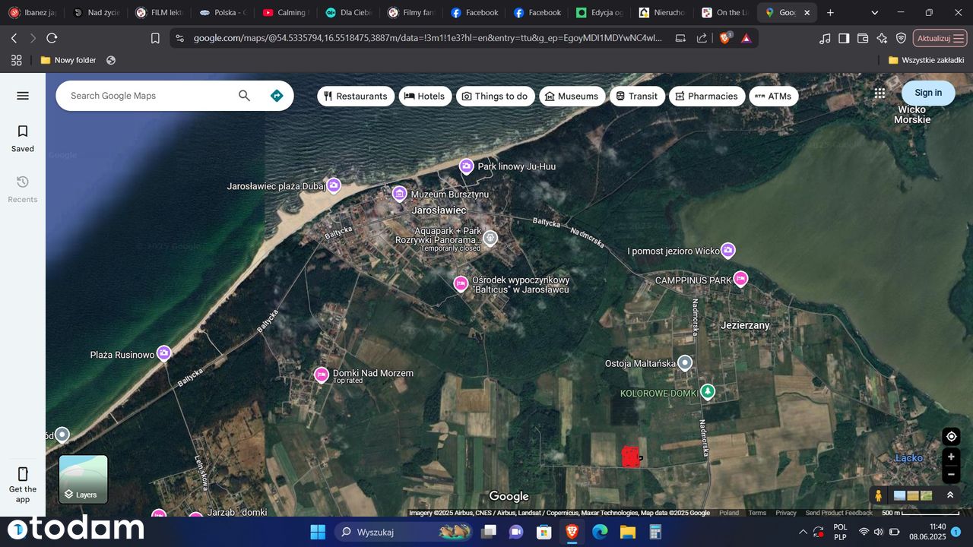Select the KOLOROWE DOMKI green pin
973x547 pixels.
(x=708, y=392)
